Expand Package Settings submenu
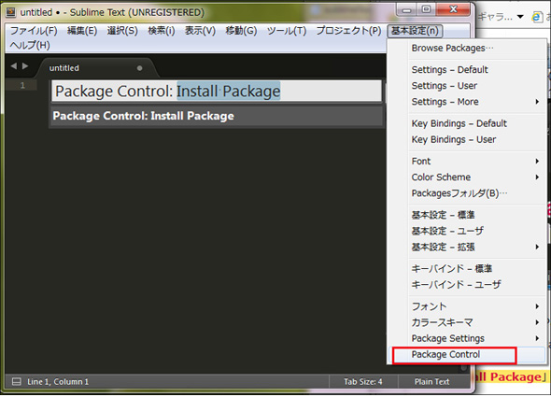The image size is (551, 397). [467, 338]
